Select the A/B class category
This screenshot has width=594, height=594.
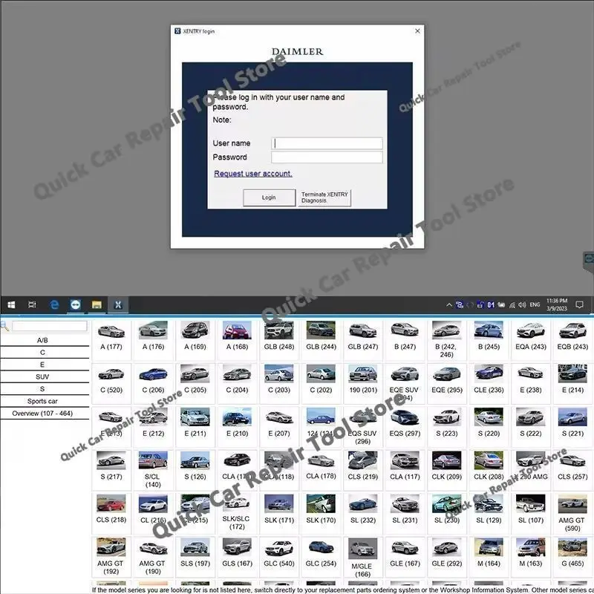(42, 340)
